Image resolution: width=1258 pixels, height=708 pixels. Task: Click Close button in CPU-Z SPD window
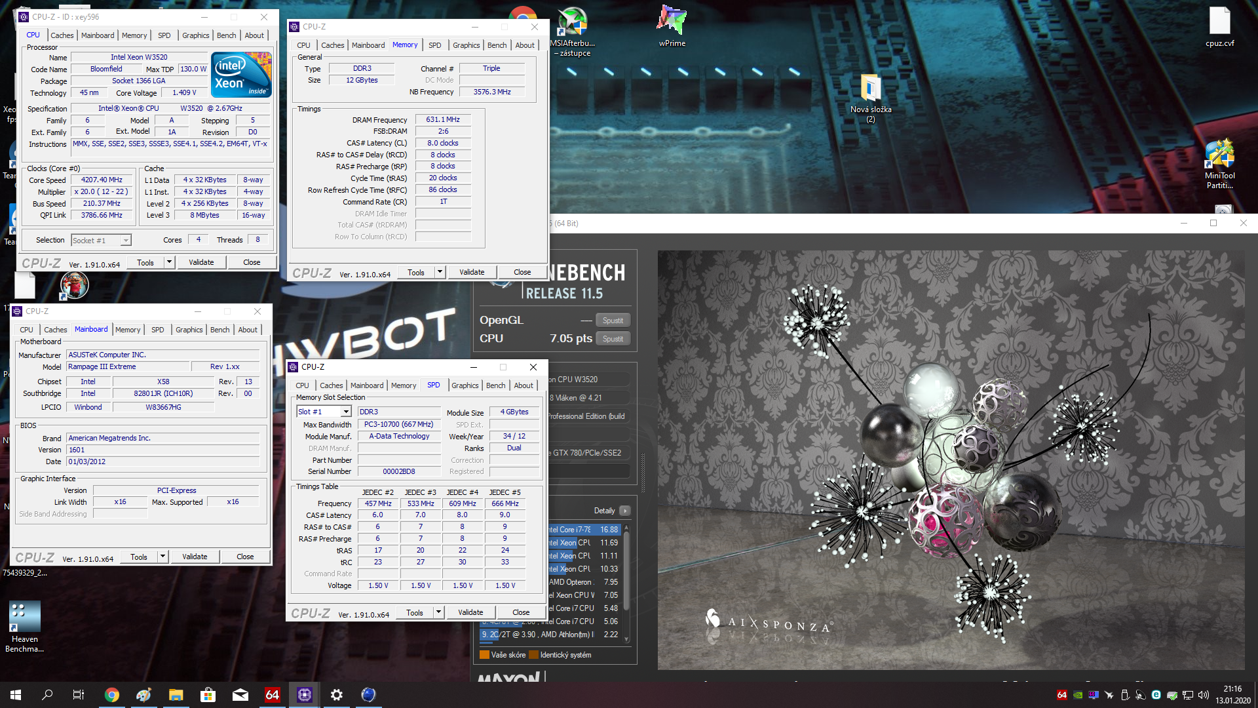(x=521, y=612)
